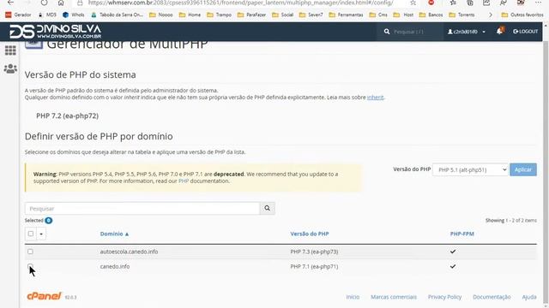The image size is (549, 308).
Task: Click the canedo.info domain text
Action: click(x=115, y=266)
